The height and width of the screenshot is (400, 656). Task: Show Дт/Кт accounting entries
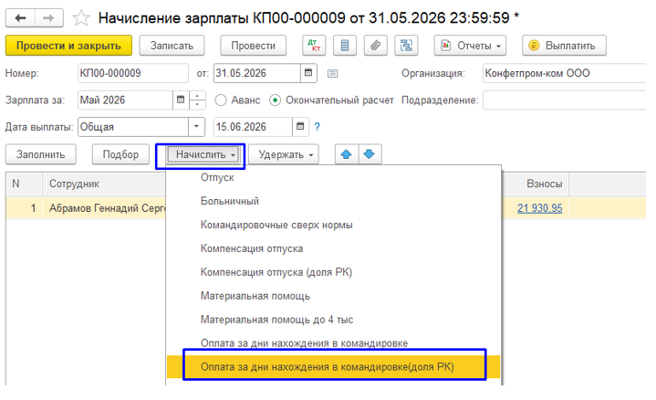point(314,46)
